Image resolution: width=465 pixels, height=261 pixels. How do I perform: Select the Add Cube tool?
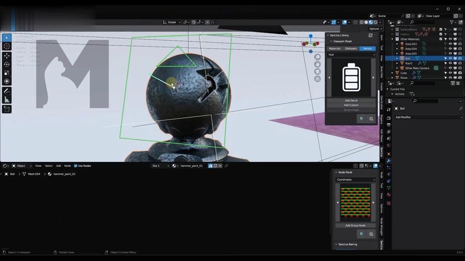point(7,109)
